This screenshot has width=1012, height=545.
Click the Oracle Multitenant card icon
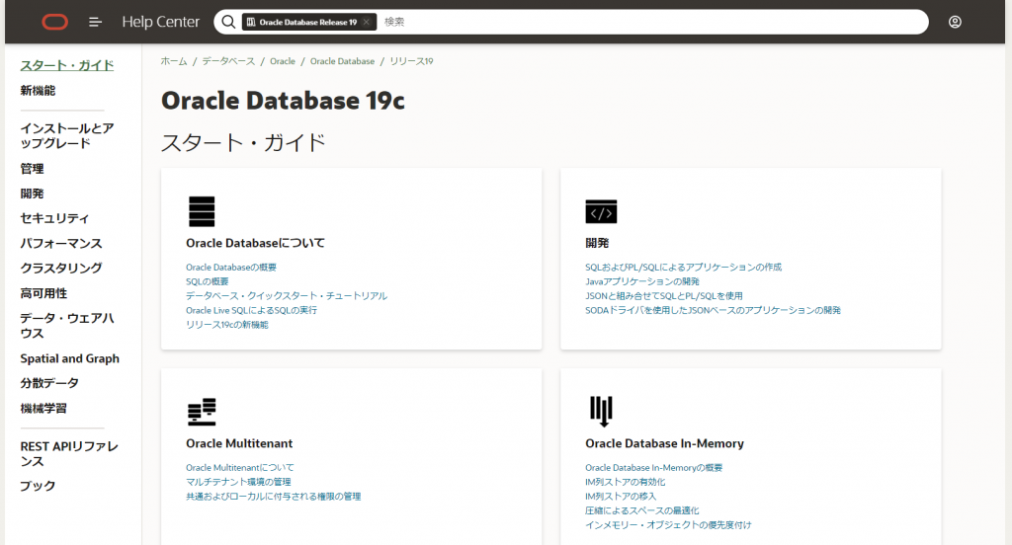click(x=202, y=412)
